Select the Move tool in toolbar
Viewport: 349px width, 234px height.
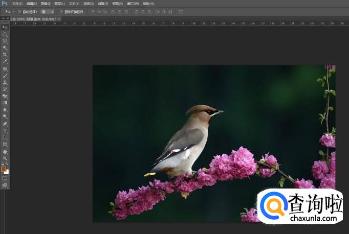click(5, 27)
